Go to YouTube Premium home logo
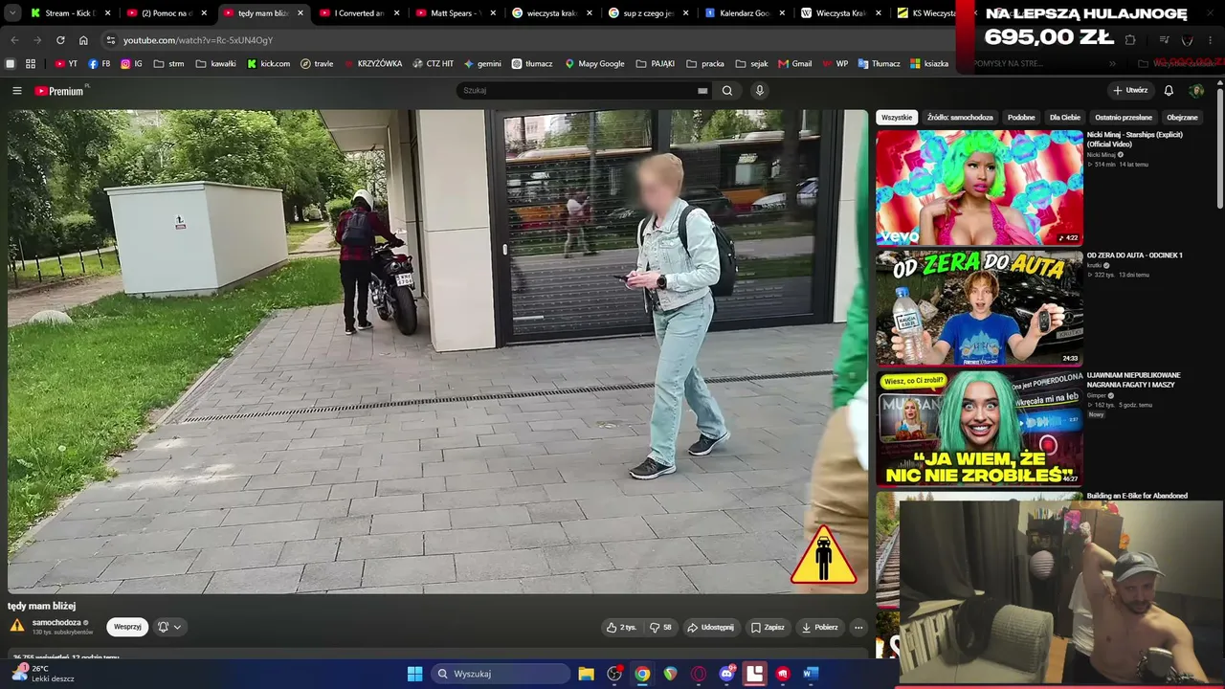Screen dimensions: 1225x689 (x=61, y=91)
